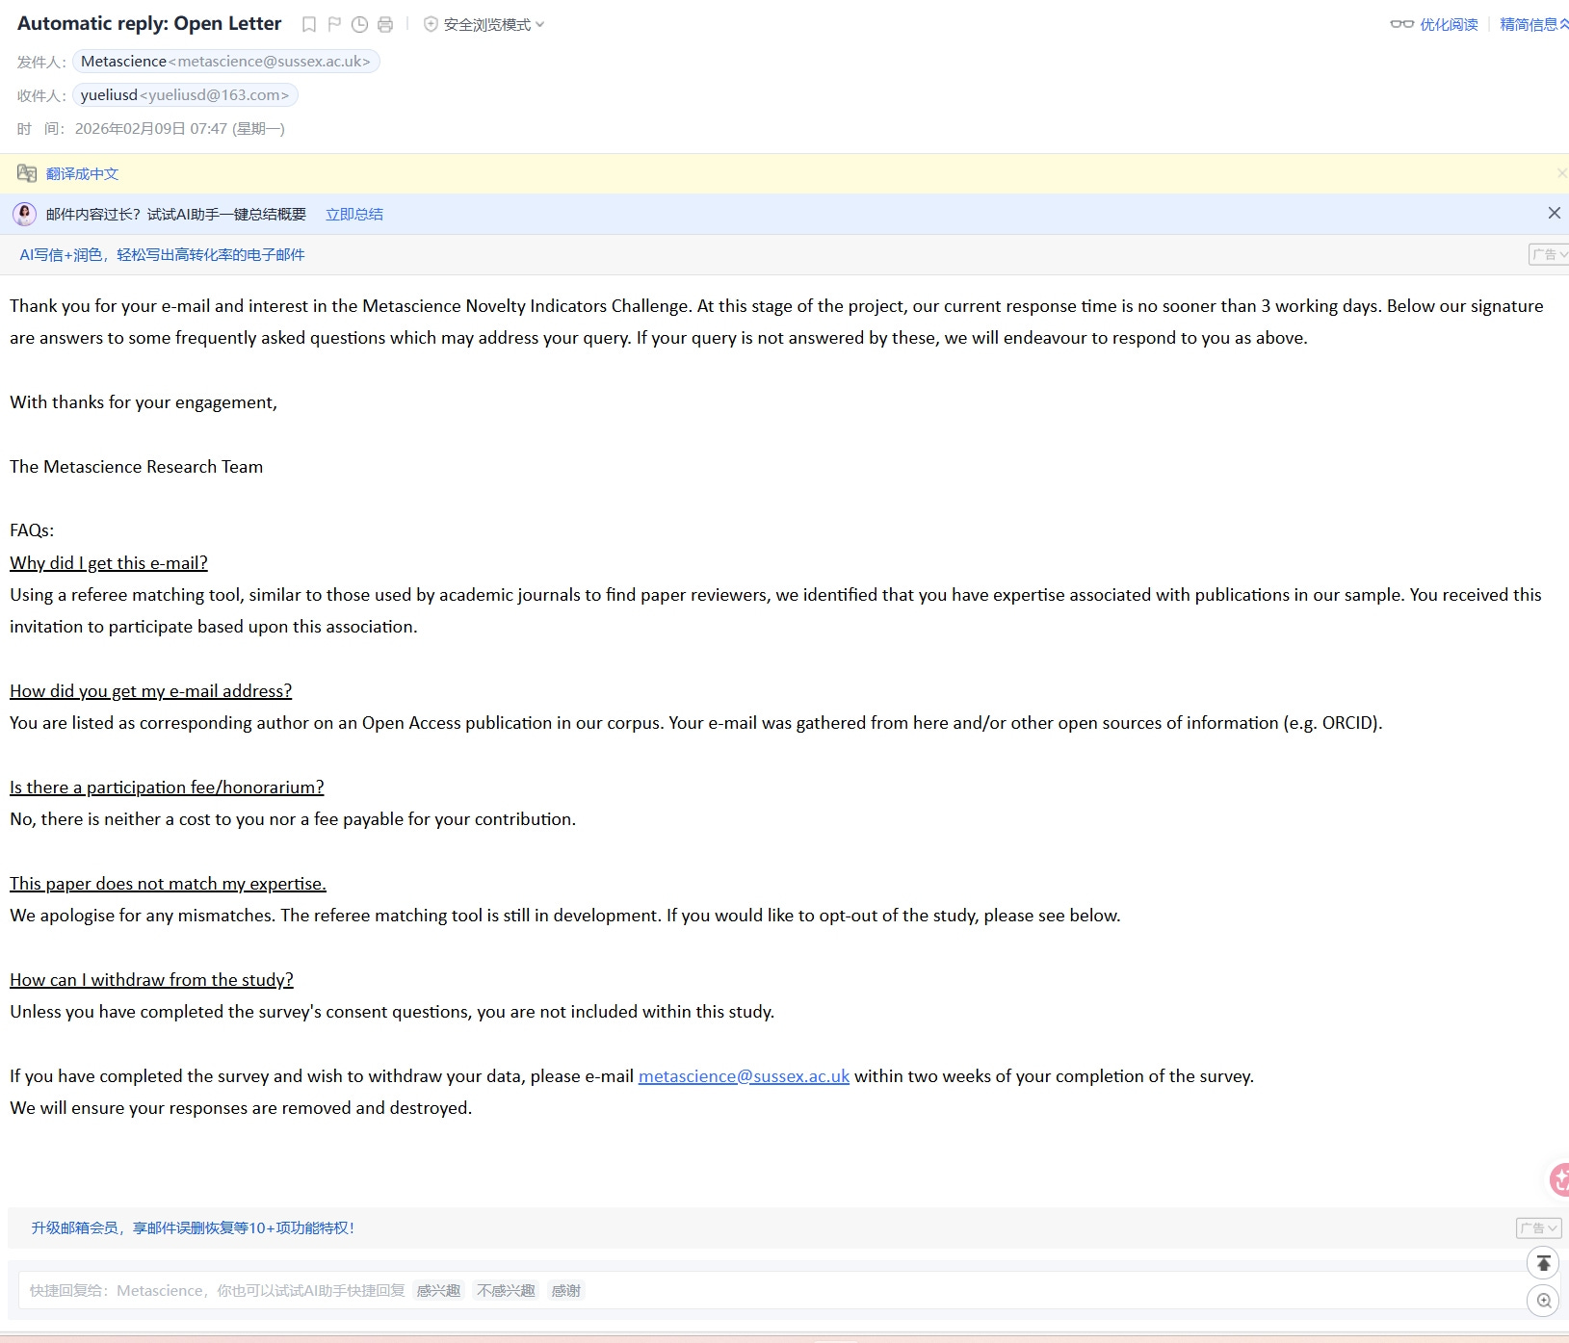Screen dimensions: 1569x1343
Task: Click the translate icon in yellow bar
Action: [x=27, y=174]
